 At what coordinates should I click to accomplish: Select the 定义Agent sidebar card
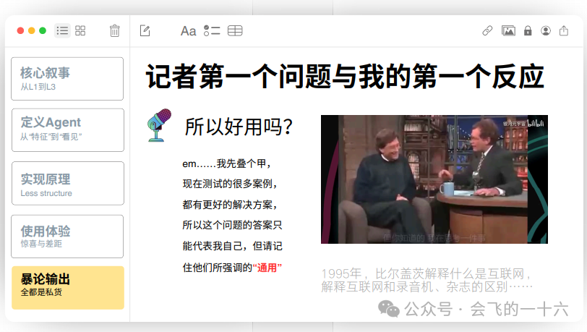tap(68, 130)
